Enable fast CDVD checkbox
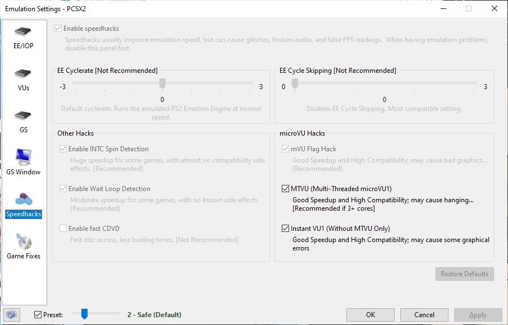The height and width of the screenshot is (325, 508). pos(63,229)
